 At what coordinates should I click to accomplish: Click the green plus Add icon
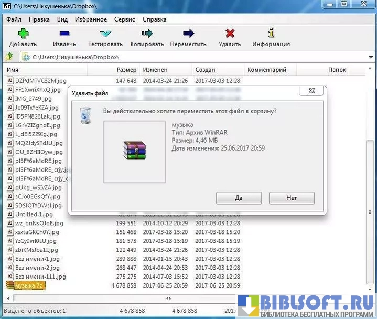point(23,34)
